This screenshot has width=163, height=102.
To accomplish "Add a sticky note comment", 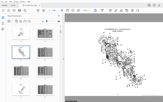I will [110, 10].
